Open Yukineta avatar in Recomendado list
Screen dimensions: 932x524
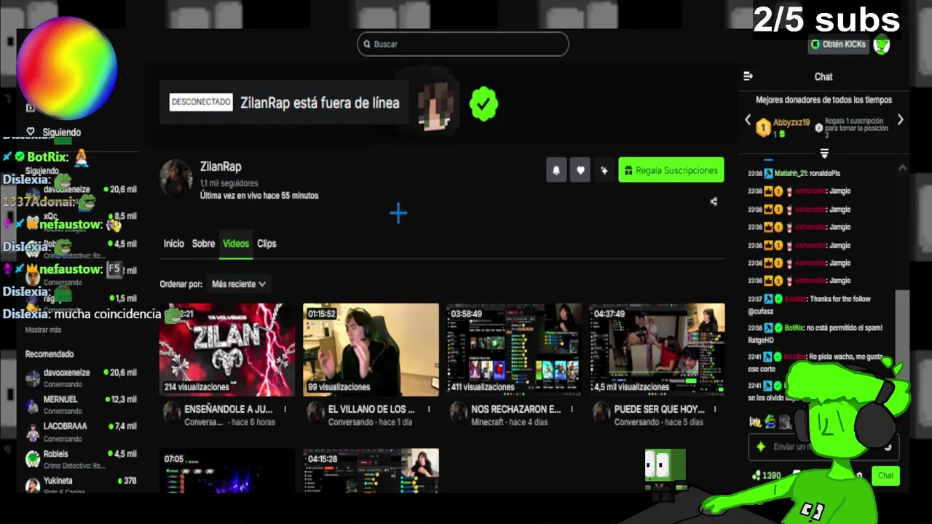click(33, 485)
